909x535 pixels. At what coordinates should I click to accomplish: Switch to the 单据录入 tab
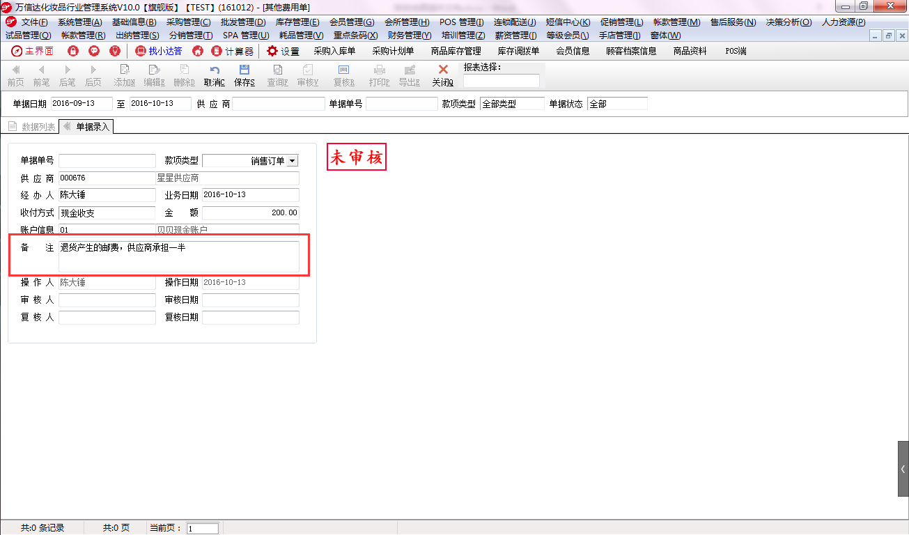pyautogui.click(x=87, y=127)
